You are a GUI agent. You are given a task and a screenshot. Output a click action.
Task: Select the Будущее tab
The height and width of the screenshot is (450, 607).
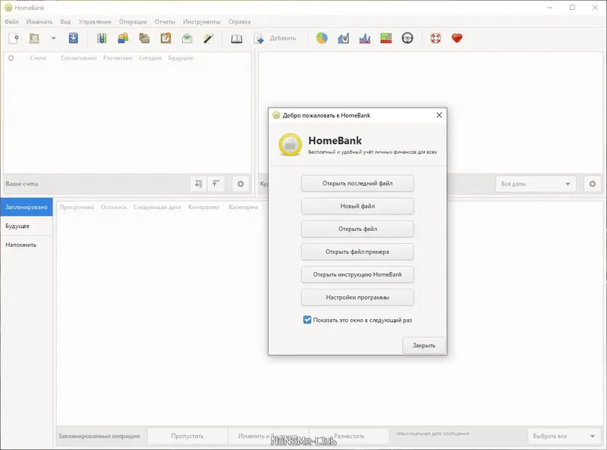27,226
